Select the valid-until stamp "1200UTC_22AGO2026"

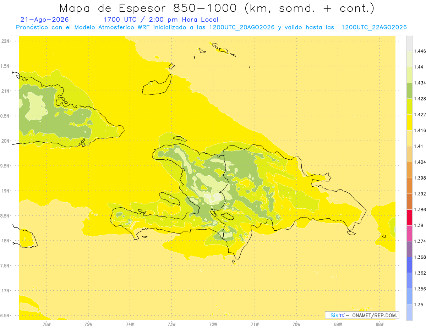coord(374,27)
